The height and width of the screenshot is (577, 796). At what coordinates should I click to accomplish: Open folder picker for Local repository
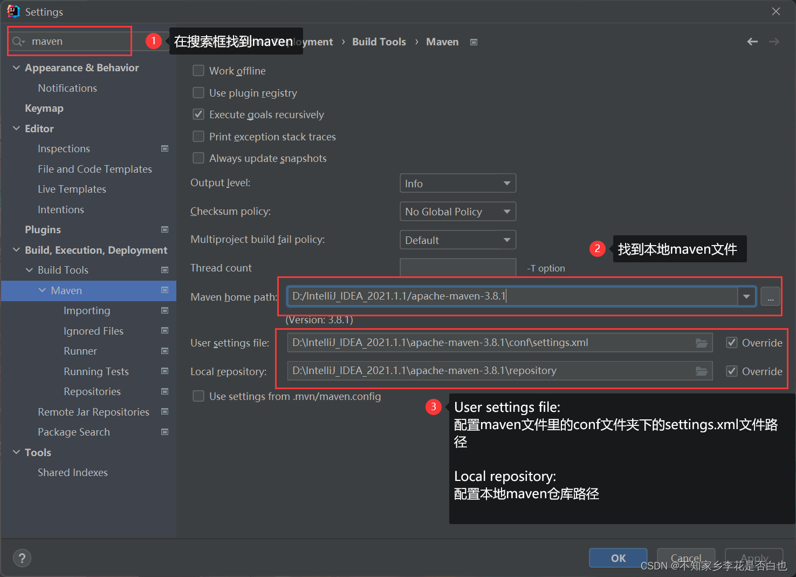point(701,371)
